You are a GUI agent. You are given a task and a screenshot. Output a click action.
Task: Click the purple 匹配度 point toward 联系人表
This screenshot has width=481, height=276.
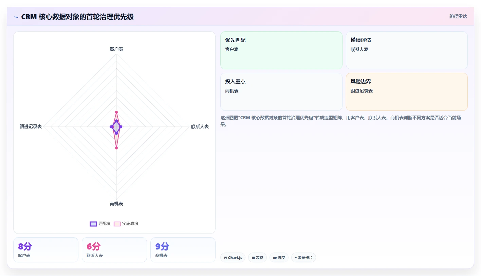pos(121,127)
